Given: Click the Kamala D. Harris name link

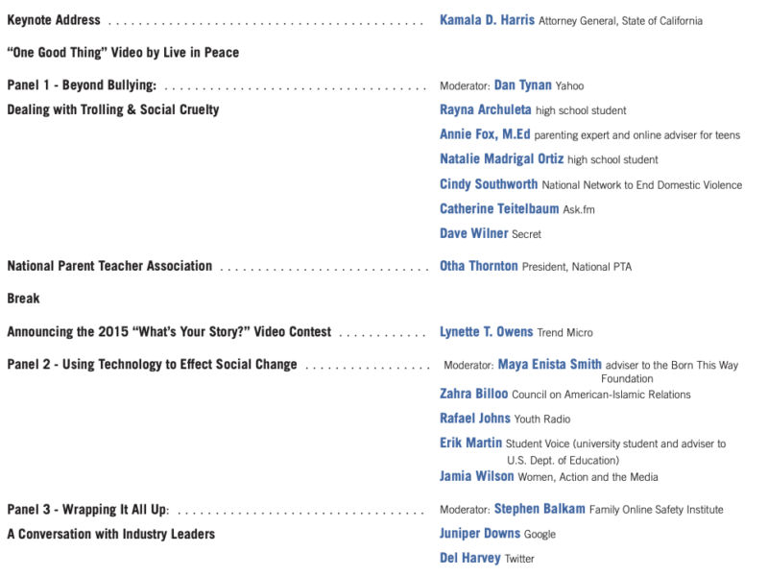Looking at the screenshot, I should (487, 20).
